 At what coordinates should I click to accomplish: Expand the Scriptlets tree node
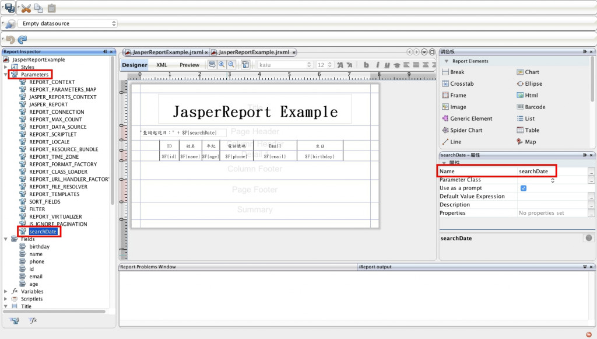tap(6, 299)
